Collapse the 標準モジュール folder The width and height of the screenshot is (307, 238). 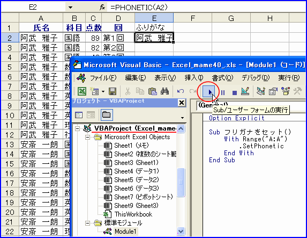(88, 223)
